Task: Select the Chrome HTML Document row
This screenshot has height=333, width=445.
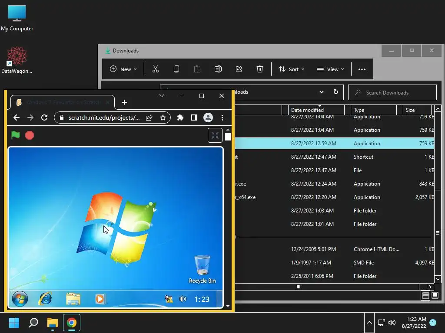Action: (x=334, y=249)
